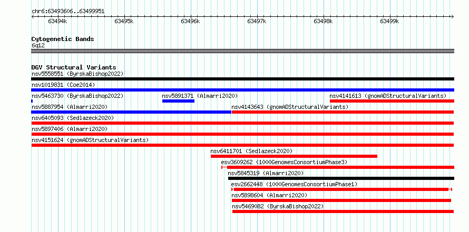The width and height of the screenshot is (469, 232).
Task: Select the nsv6405093 red variant bar
Action: coord(242,123)
